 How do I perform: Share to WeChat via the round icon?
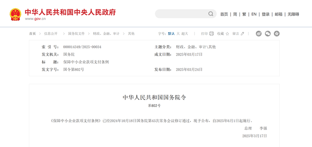point(268,34)
